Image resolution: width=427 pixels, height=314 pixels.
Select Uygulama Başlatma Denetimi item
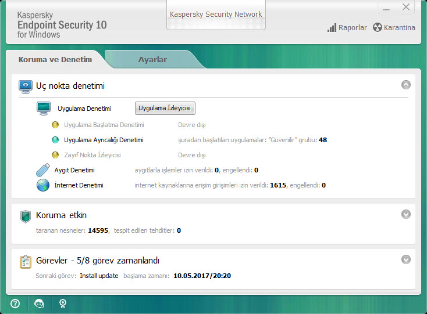[x=104, y=125]
